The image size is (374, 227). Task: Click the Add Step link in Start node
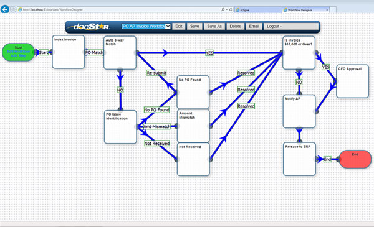18,55
